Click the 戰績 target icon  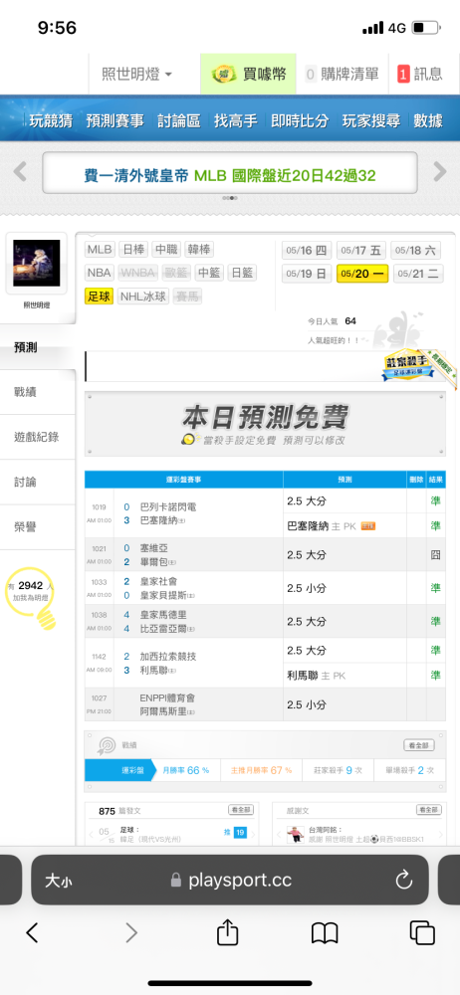(107, 745)
